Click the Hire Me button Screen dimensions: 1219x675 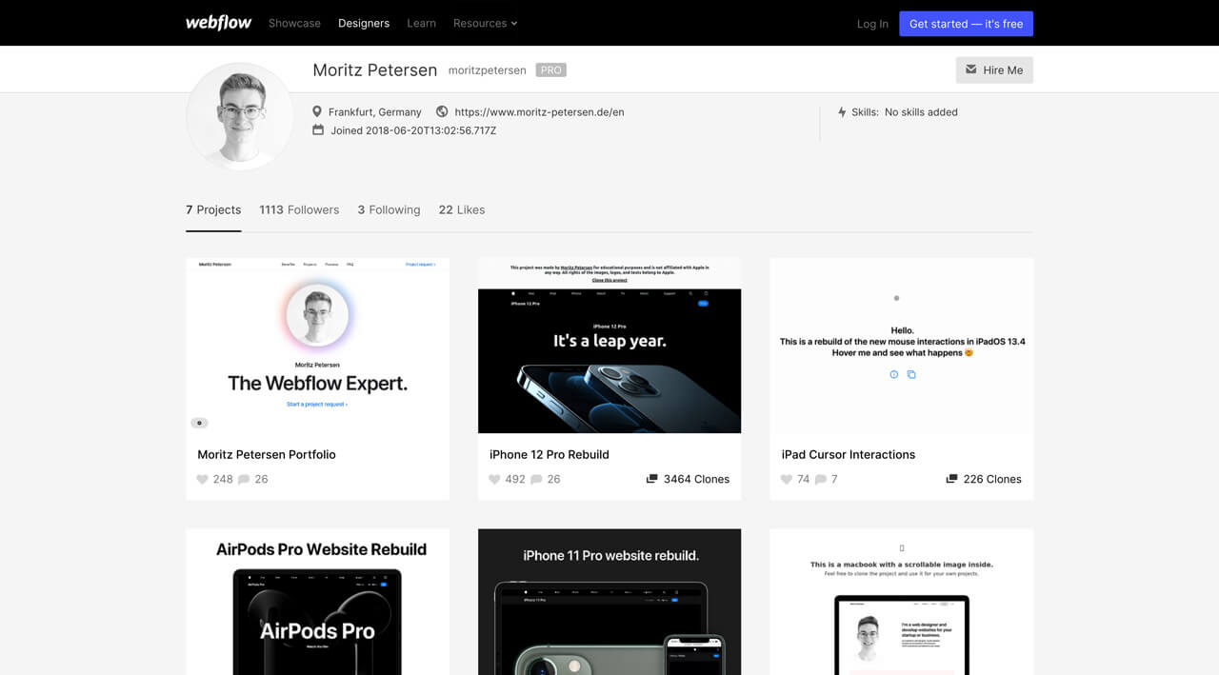994,69
